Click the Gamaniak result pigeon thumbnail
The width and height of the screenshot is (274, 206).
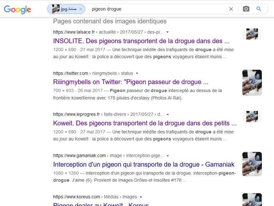(252, 164)
